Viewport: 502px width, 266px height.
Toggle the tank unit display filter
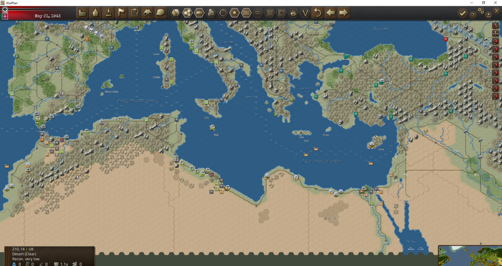(199, 13)
